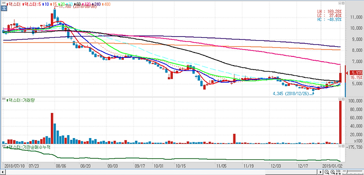This screenshot has height=175, width=364.
Task: Click the zoom out magnifier icon
Action: [327, 172]
